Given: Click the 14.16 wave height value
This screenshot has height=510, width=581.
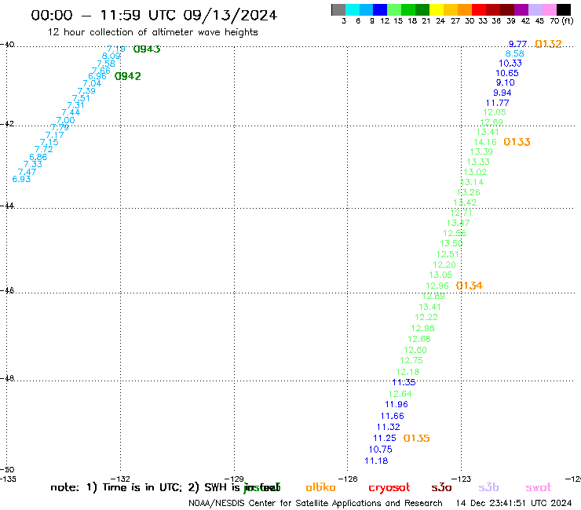Looking at the screenshot, I should coord(485,142).
